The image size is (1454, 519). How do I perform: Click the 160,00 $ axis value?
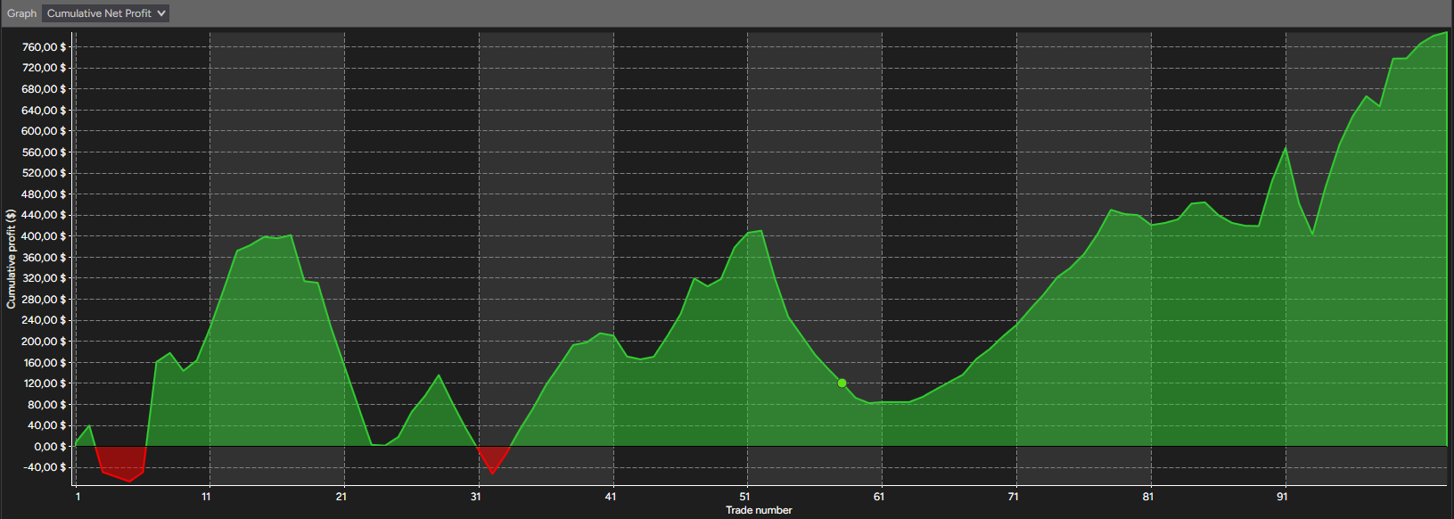(44, 363)
